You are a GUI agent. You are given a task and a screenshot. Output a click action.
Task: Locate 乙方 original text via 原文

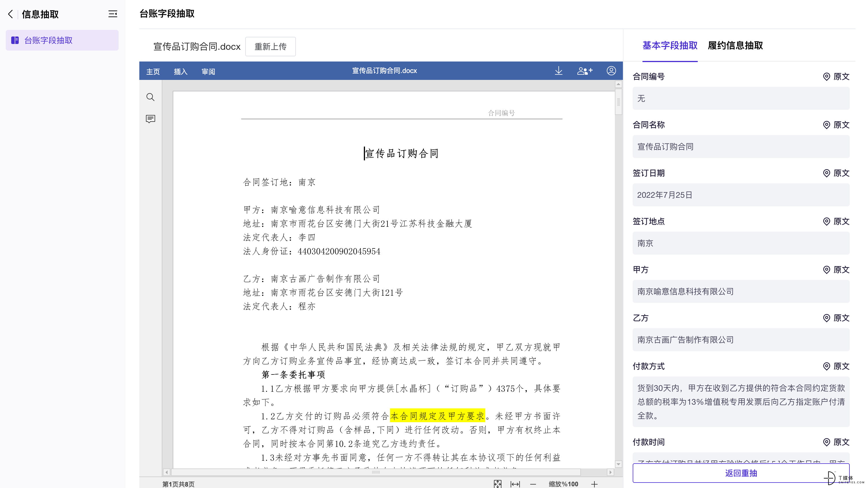click(836, 318)
